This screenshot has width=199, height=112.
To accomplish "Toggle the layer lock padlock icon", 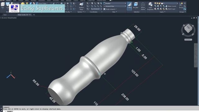I will pyautogui.click(x=160, y=3).
